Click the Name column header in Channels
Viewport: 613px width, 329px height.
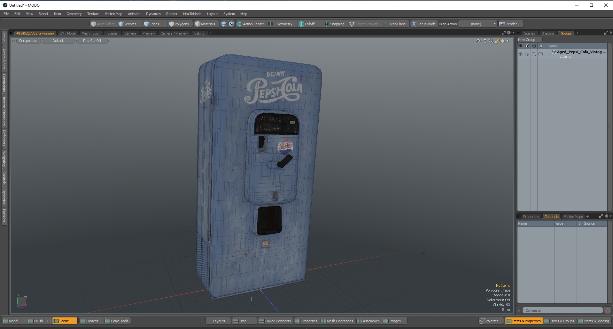(536, 223)
